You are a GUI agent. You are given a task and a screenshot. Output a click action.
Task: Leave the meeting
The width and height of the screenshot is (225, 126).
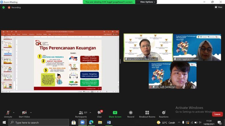[x=217, y=114]
